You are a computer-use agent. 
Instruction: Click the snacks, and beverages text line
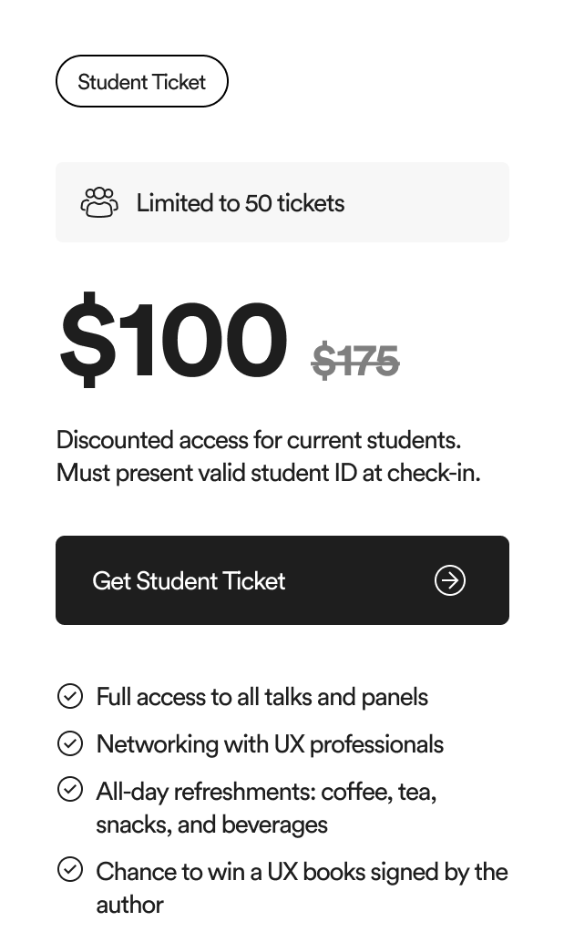pyautogui.click(x=211, y=824)
